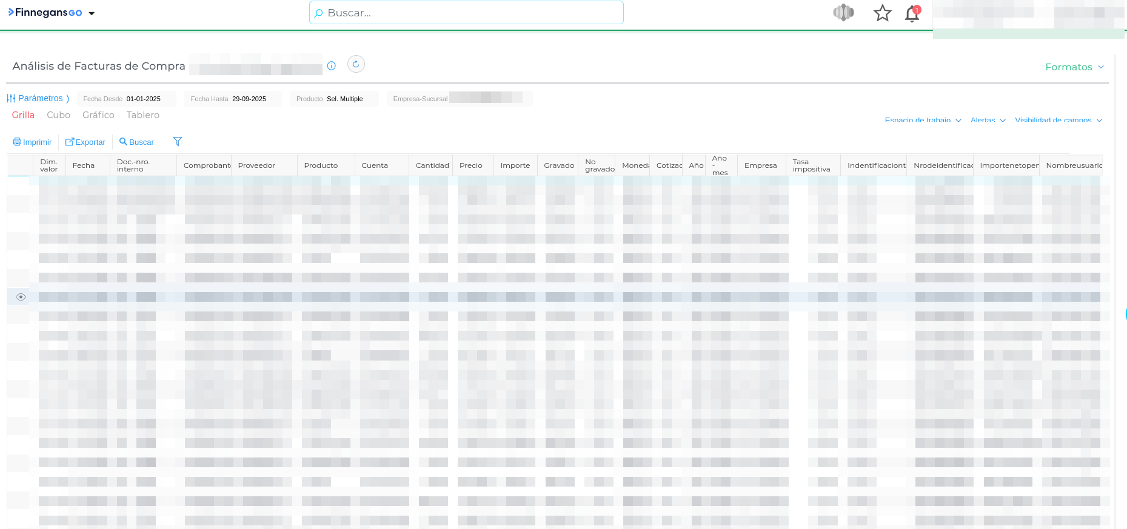Open the Tablero tab

coord(142,115)
